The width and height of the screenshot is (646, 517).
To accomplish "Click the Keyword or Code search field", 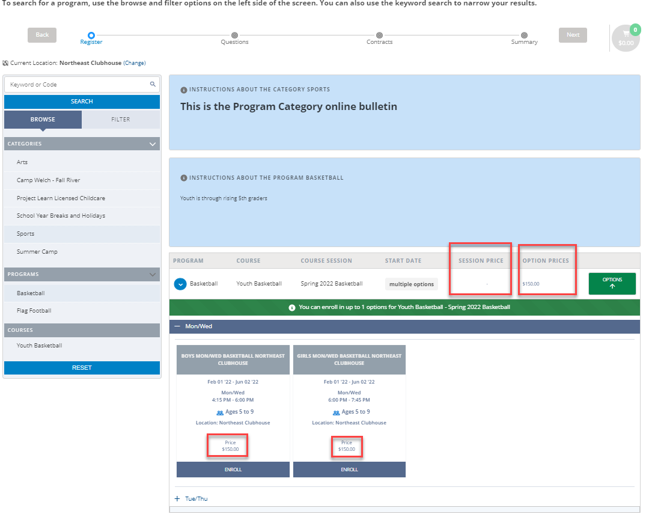I will click(72, 84).
